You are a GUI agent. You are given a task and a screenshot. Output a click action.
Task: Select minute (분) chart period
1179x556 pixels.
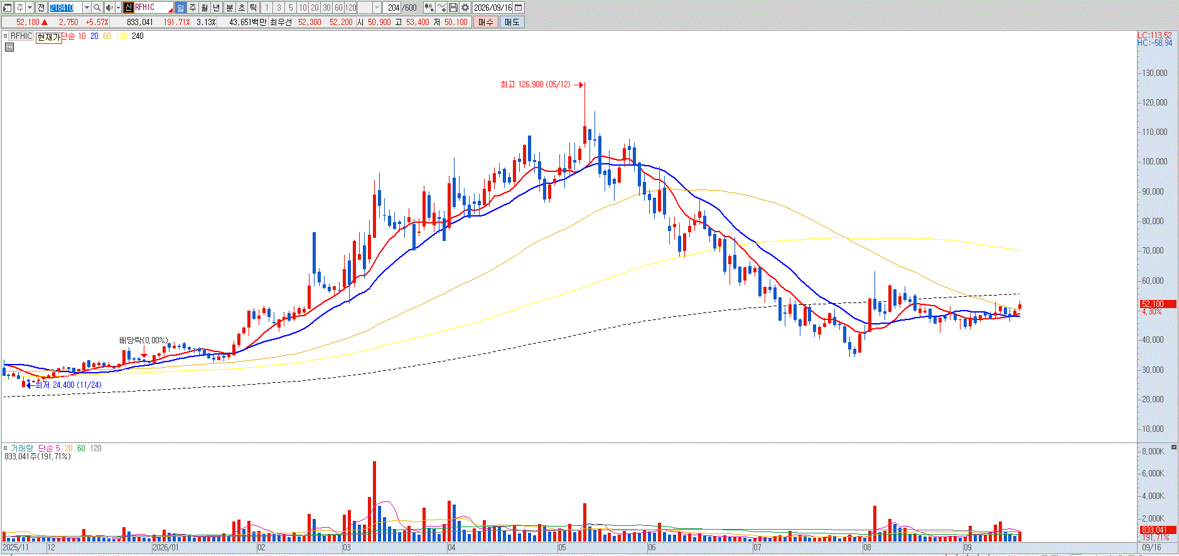(229, 8)
